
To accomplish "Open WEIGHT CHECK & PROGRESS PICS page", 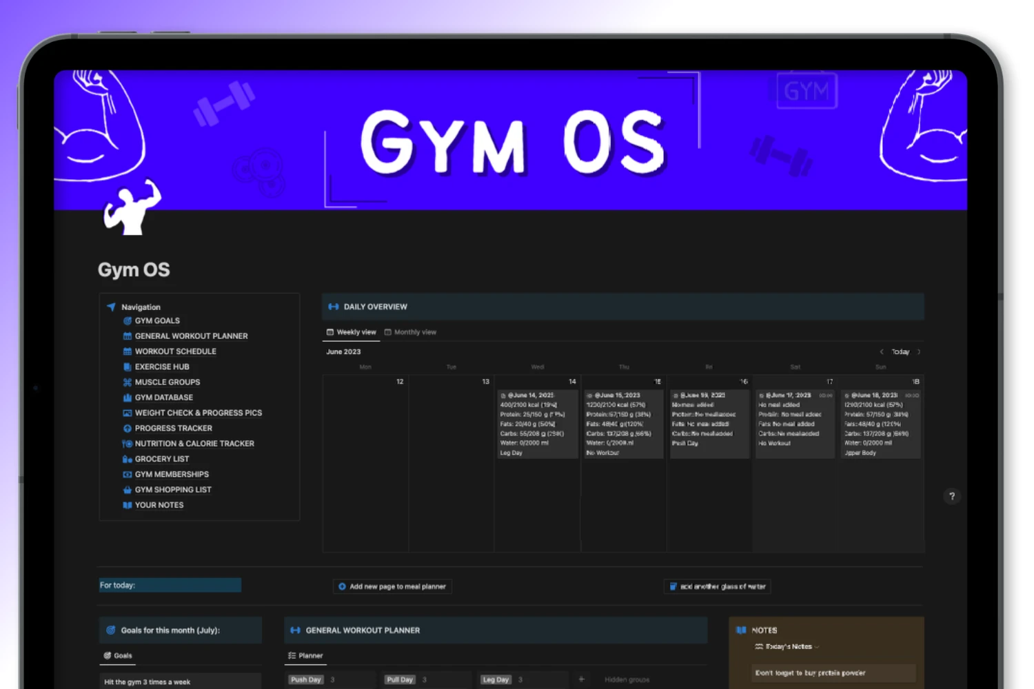I will (x=199, y=413).
